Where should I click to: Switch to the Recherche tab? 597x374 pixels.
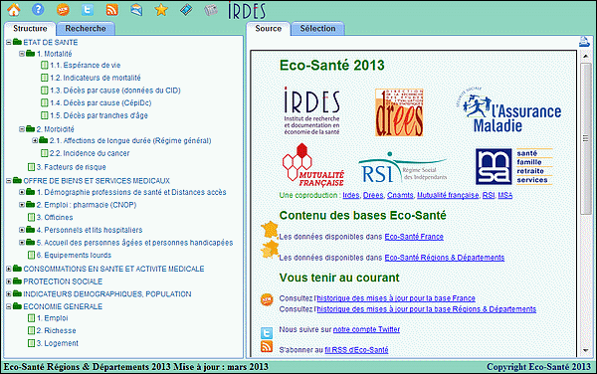click(x=86, y=29)
